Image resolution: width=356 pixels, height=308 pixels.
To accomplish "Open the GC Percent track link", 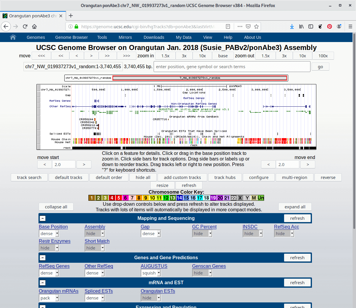I will (x=204, y=227).
